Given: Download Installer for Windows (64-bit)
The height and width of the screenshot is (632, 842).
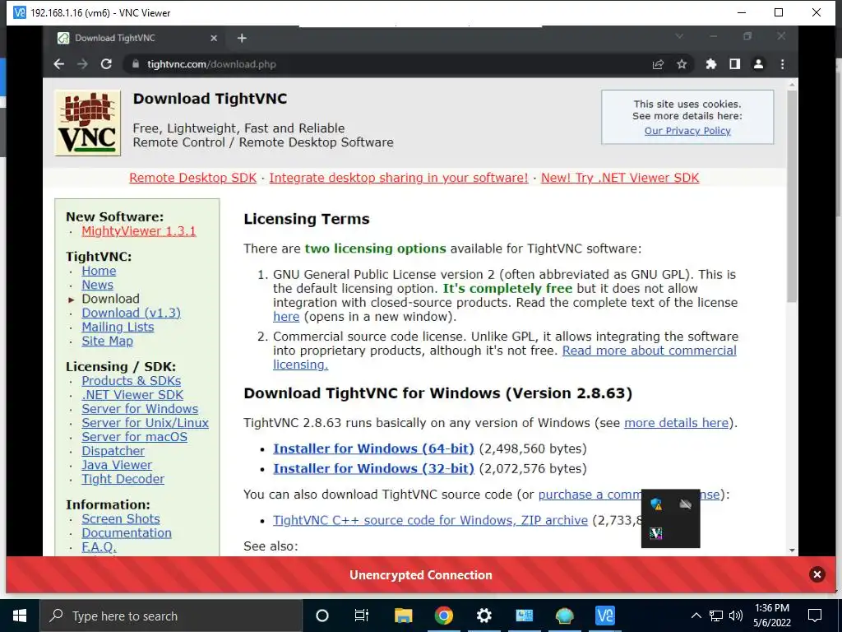Looking at the screenshot, I should pyautogui.click(x=373, y=448).
